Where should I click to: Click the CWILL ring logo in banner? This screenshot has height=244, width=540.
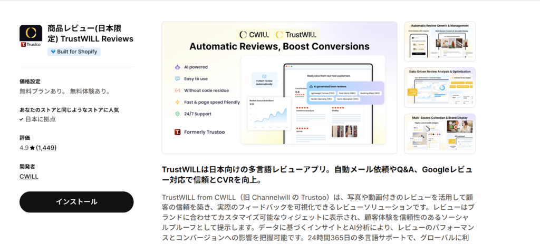243,35
